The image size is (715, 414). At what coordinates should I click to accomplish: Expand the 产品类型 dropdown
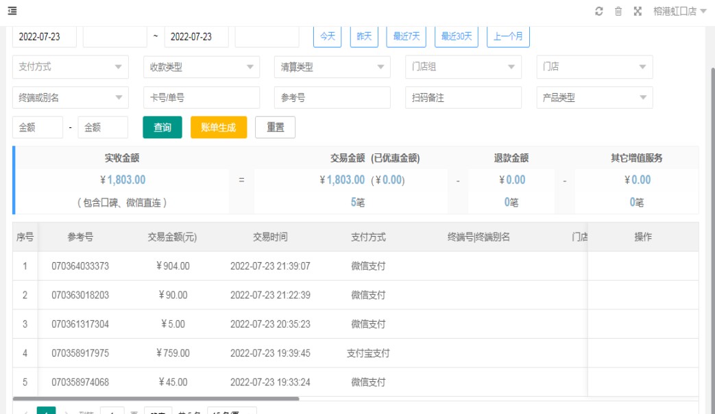(594, 98)
